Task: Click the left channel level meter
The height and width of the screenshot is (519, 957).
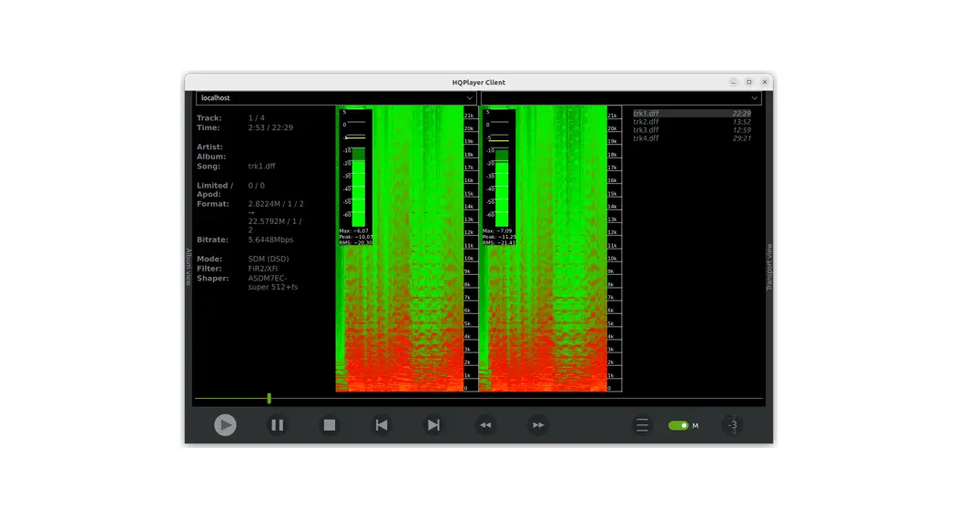Action: pos(355,177)
